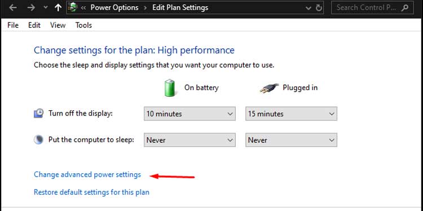
Task: Open the On battery sleep dropdown
Action: (x=190, y=140)
